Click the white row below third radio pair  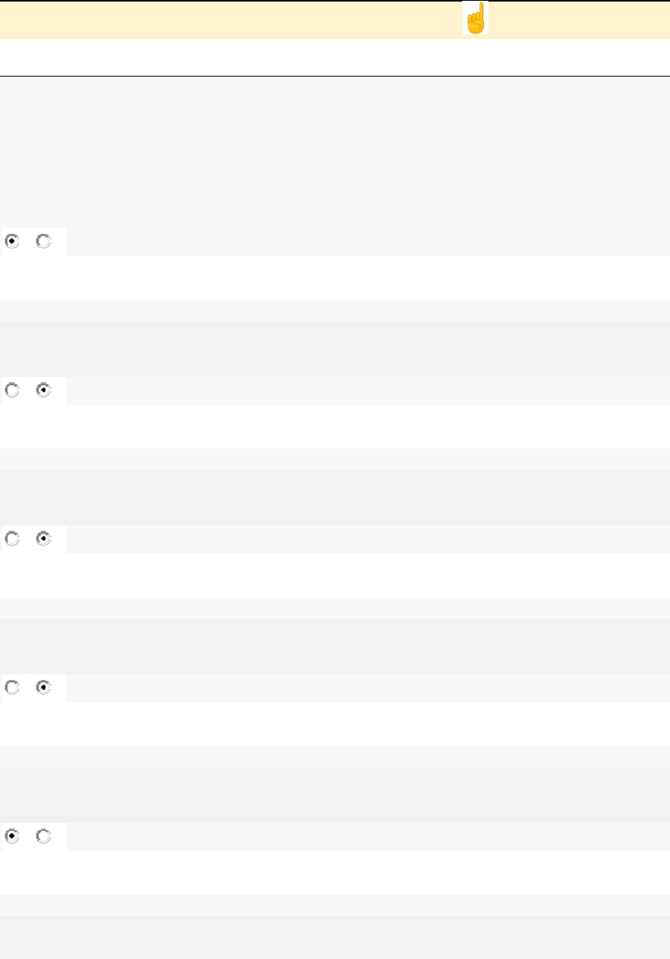[335, 575]
